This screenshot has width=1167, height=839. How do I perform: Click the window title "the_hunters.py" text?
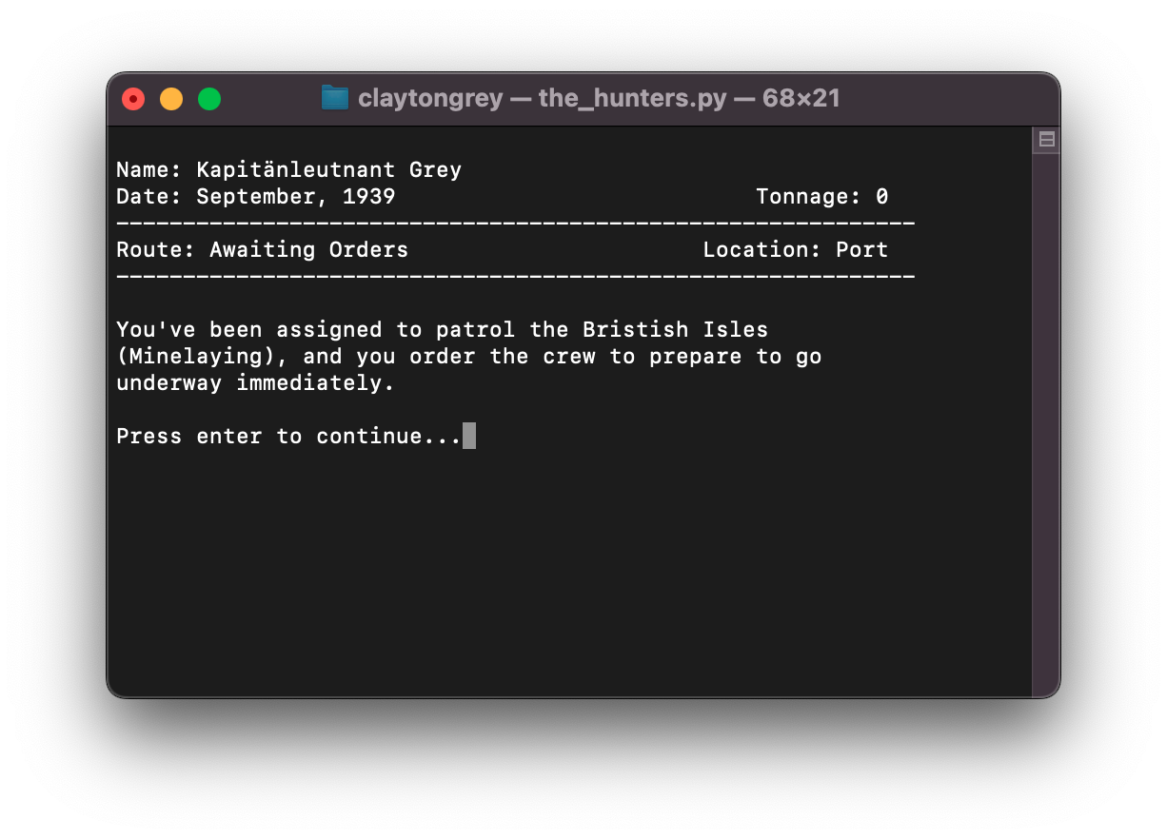pyautogui.click(x=633, y=98)
